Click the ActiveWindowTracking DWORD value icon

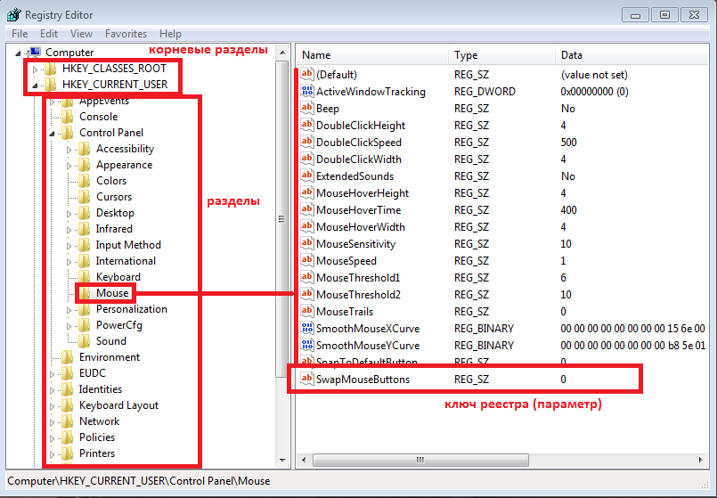coord(306,91)
